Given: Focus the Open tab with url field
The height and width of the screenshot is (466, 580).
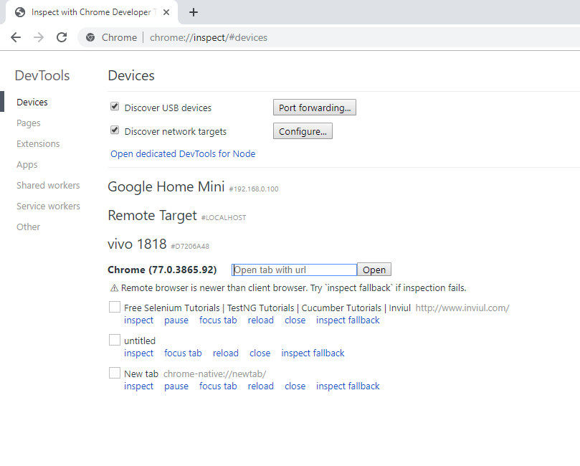Looking at the screenshot, I should click(295, 270).
